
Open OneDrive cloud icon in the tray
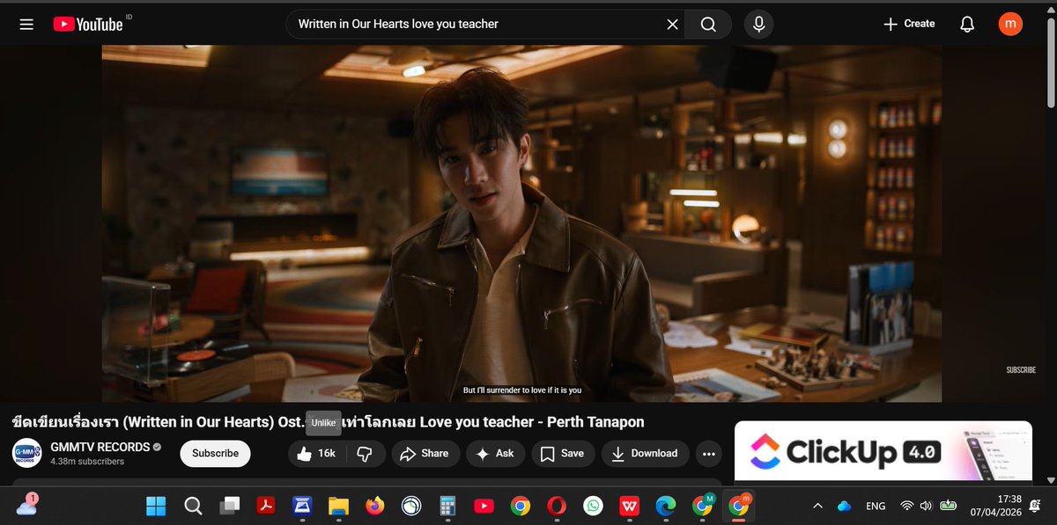[x=844, y=506]
